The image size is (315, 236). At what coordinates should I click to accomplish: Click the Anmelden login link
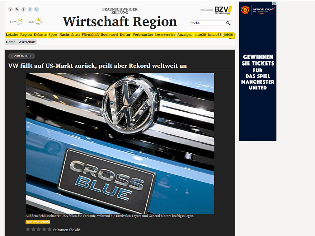[206, 10]
